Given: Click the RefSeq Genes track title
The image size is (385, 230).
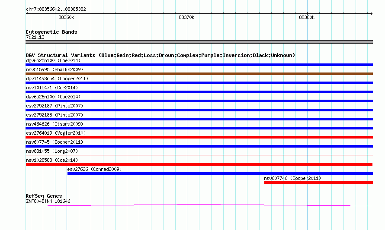Looking at the screenshot, I should pyautogui.click(x=44, y=196).
